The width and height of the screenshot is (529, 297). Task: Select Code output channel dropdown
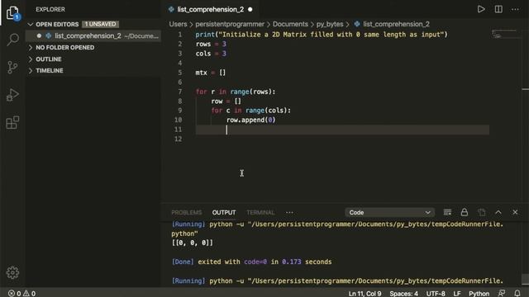point(389,213)
